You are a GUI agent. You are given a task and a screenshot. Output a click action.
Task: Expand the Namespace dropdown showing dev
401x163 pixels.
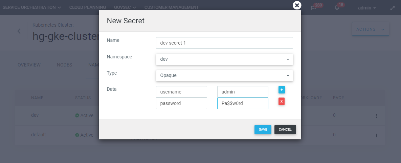pos(224,59)
